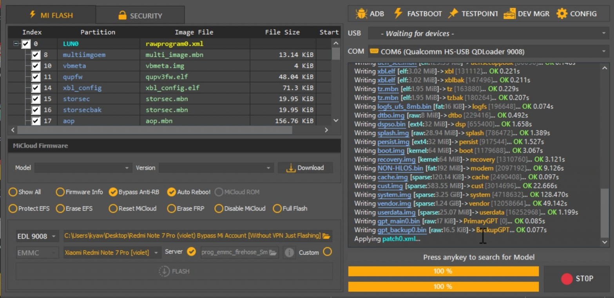Uncheck vbmeta partition checkbox
The width and height of the screenshot is (614, 298).
pos(36,66)
